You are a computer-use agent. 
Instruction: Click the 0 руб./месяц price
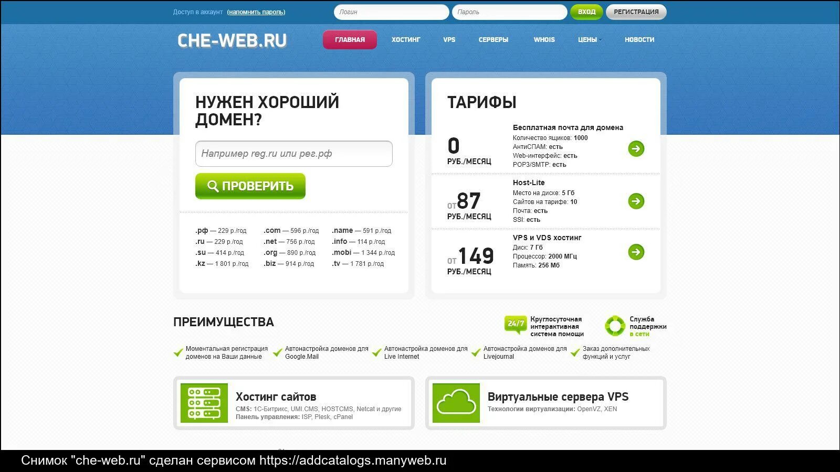(469, 151)
